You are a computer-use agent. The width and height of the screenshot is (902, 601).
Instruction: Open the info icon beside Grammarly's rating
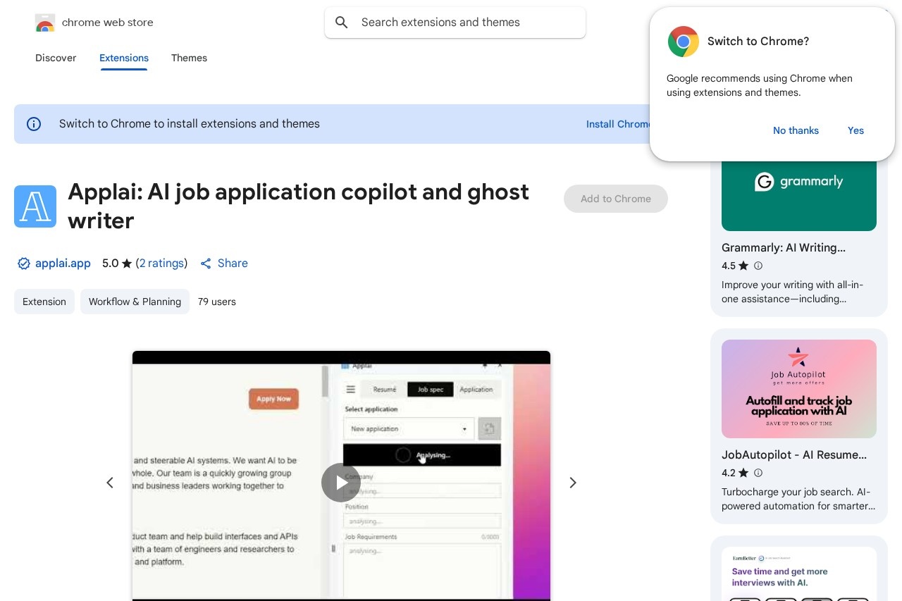758,266
